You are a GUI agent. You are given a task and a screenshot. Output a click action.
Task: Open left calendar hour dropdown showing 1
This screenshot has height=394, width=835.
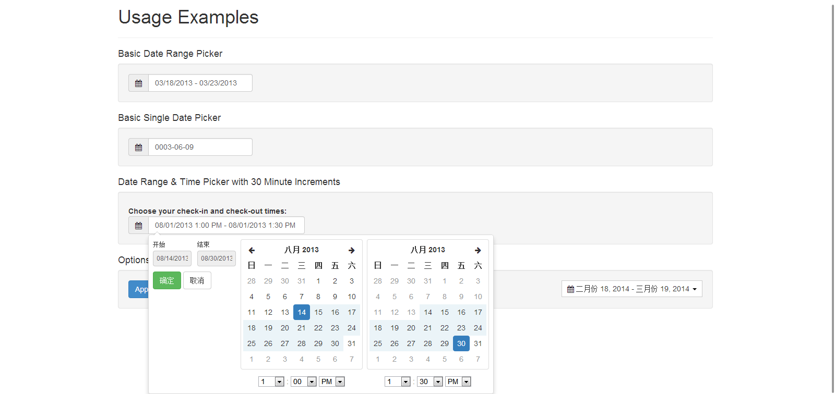click(271, 381)
